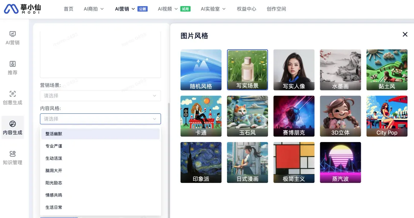The width and height of the screenshot is (414, 218).
Task: Click the 摹小仙 MODI logo
Action: click(22, 9)
